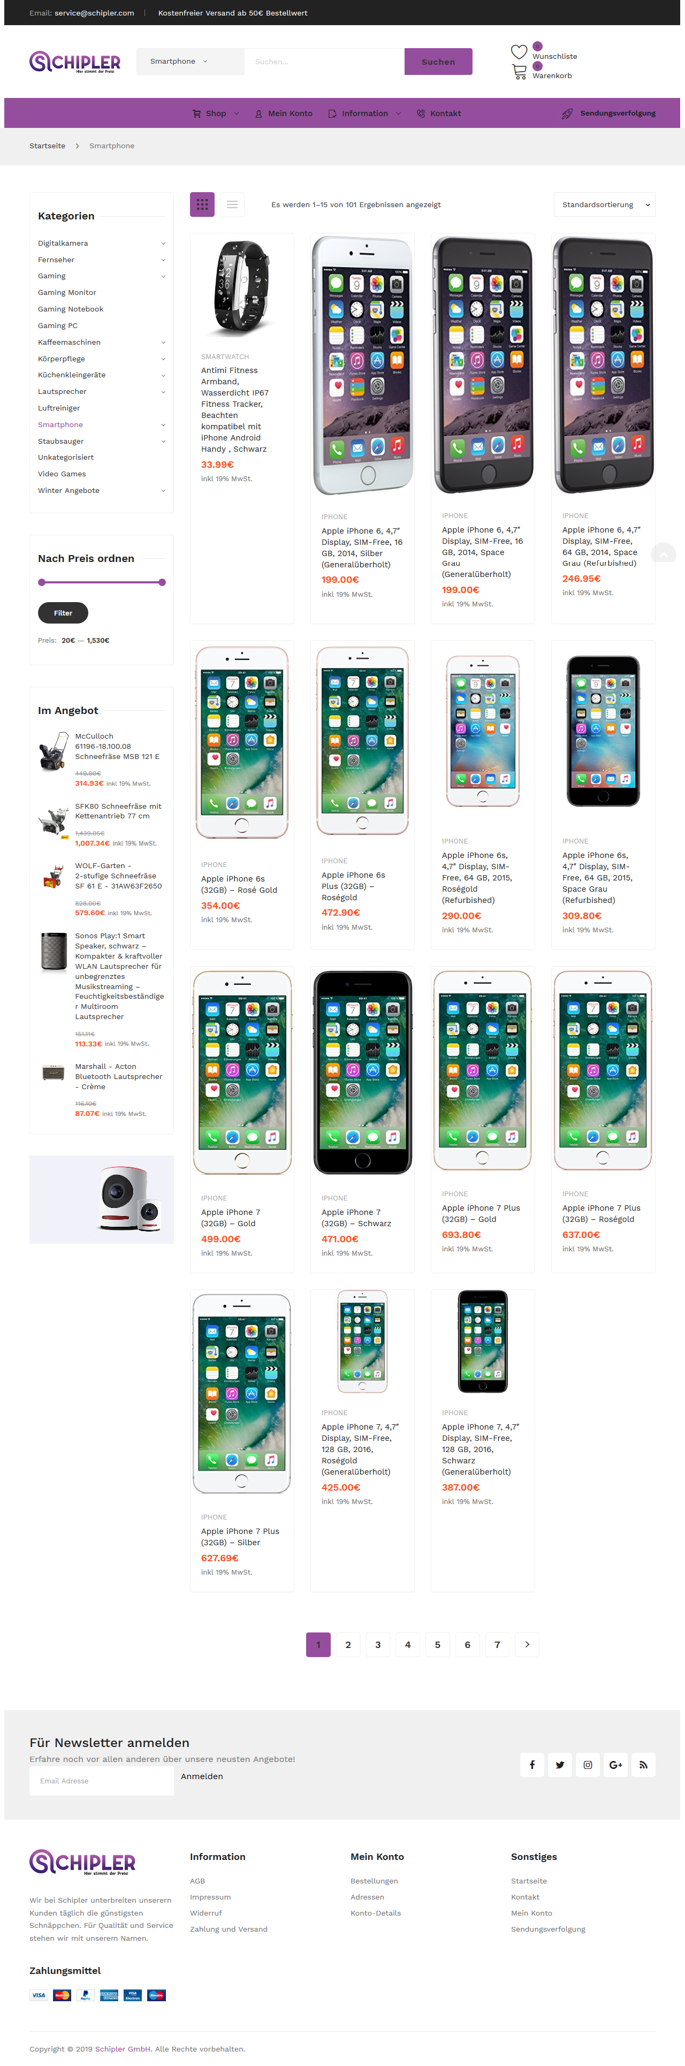This screenshot has width=685, height=2066.
Task: Open the Wunschliste heart icon
Action: tap(519, 52)
